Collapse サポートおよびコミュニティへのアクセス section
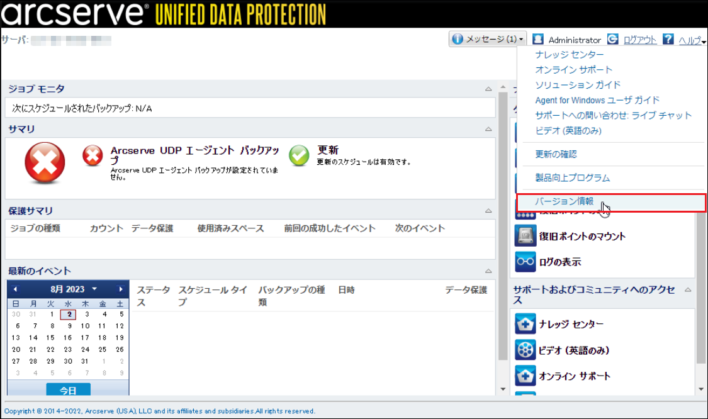 coord(688,290)
